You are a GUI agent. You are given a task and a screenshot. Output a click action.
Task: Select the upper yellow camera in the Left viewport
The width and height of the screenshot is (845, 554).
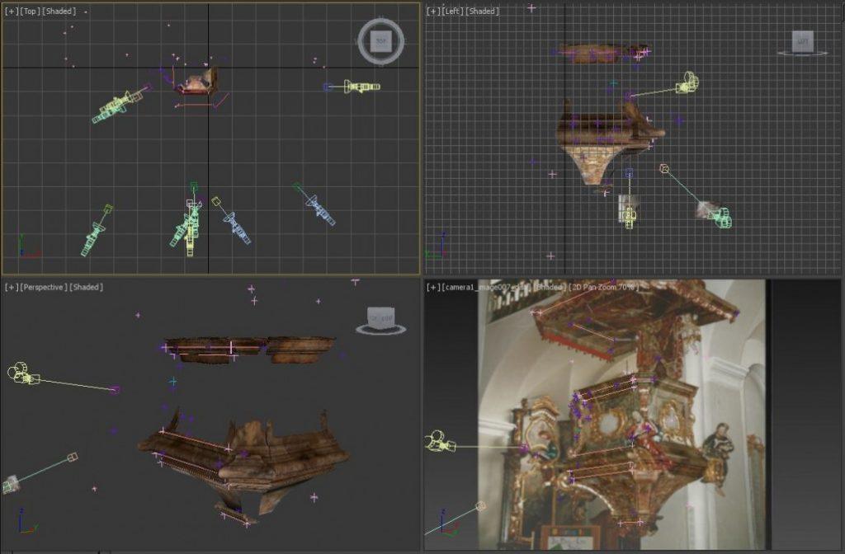coord(687,83)
